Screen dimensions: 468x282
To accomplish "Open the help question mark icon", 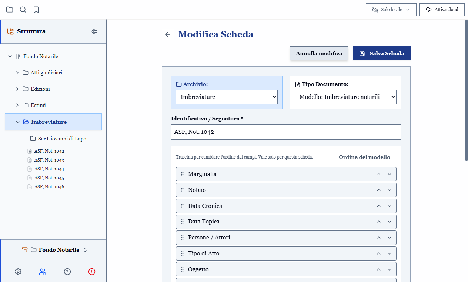I will (x=67, y=272).
